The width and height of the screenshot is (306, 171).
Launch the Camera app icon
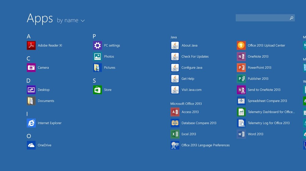tap(31, 68)
